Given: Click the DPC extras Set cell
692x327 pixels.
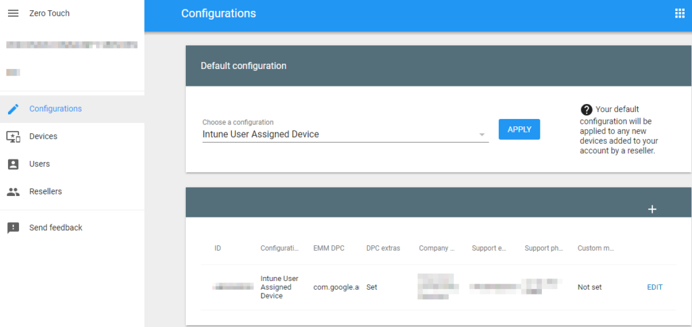Looking at the screenshot, I should pyautogui.click(x=372, y=287).
